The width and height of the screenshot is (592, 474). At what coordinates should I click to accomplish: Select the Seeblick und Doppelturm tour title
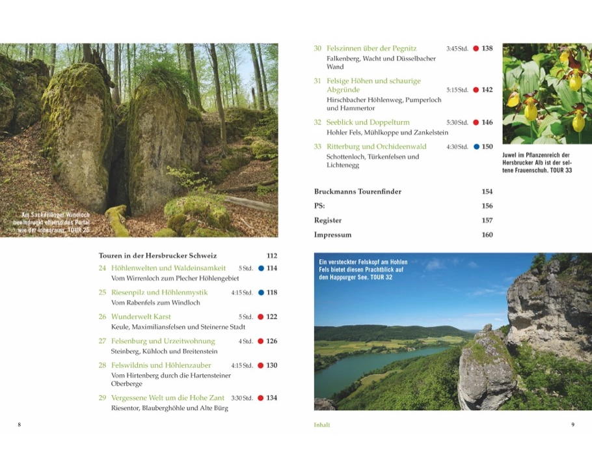click(x=368, y=122)
